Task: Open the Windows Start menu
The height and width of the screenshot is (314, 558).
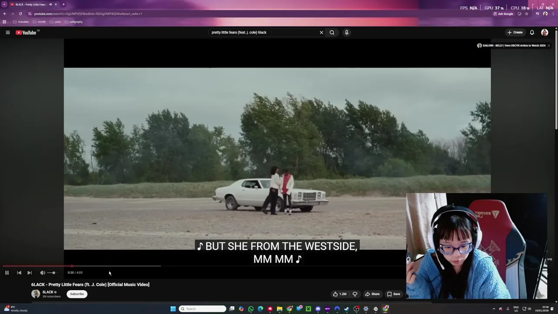Action: tap(173, 309)
